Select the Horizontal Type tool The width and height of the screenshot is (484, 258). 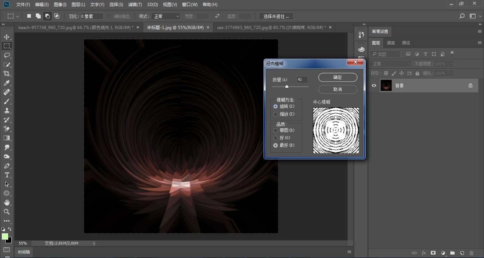6,175
